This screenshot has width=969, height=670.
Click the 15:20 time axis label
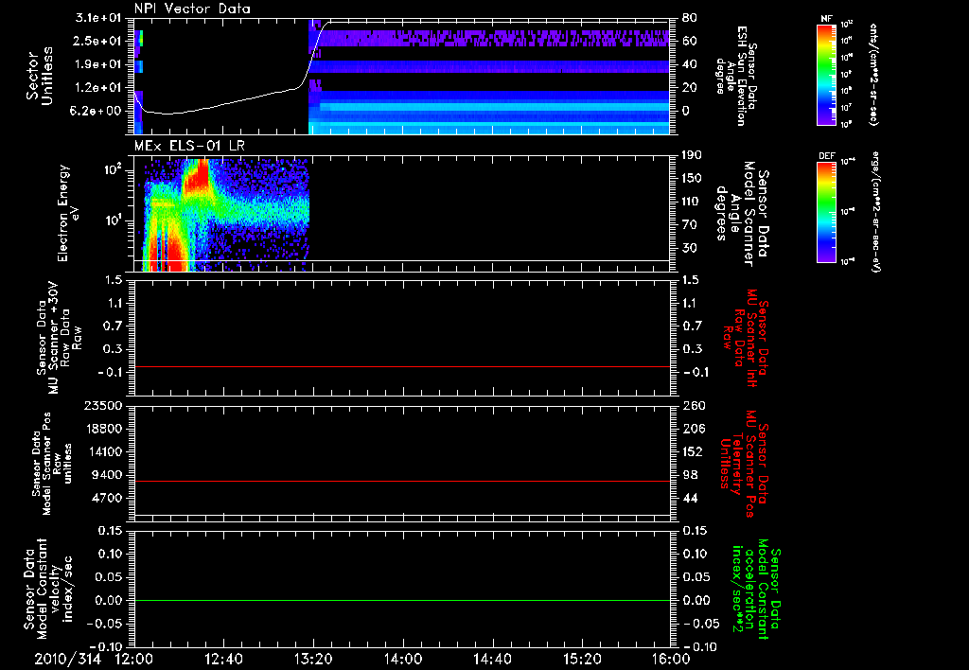(582, 659)
